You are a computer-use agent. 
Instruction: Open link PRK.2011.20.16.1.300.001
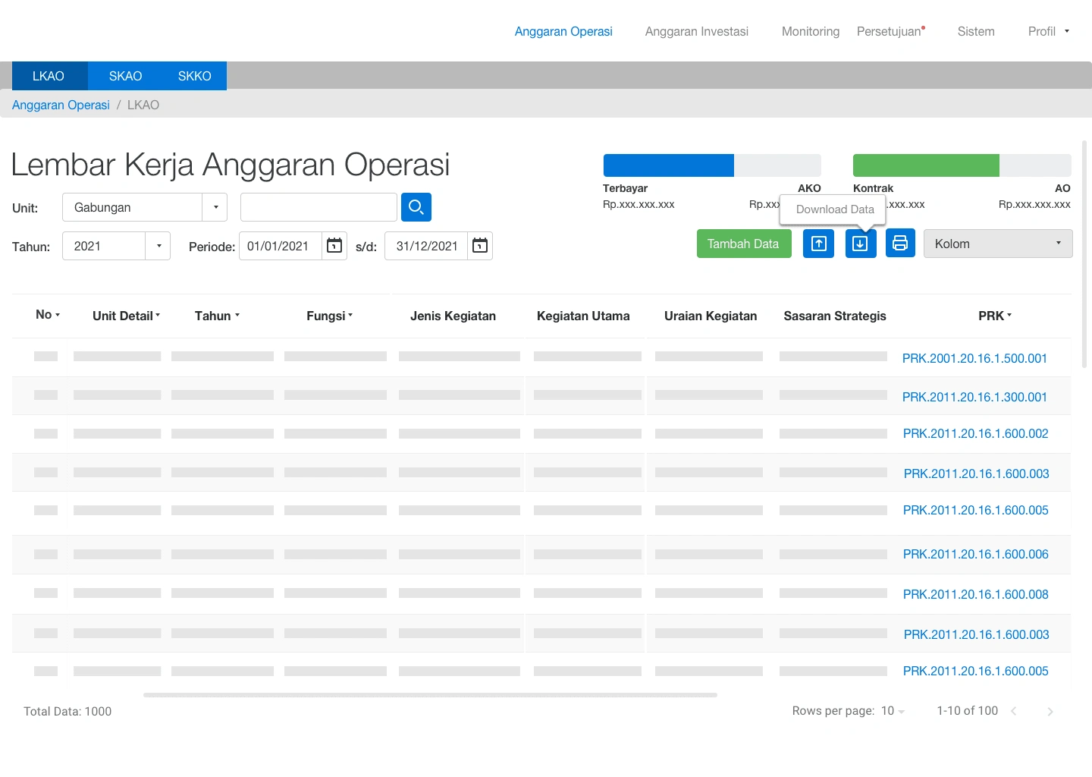974,397
